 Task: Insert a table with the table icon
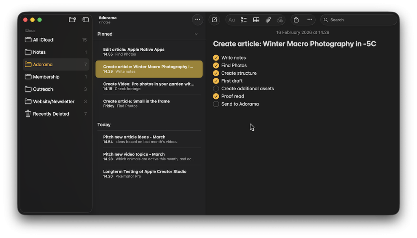coord(256,19)
